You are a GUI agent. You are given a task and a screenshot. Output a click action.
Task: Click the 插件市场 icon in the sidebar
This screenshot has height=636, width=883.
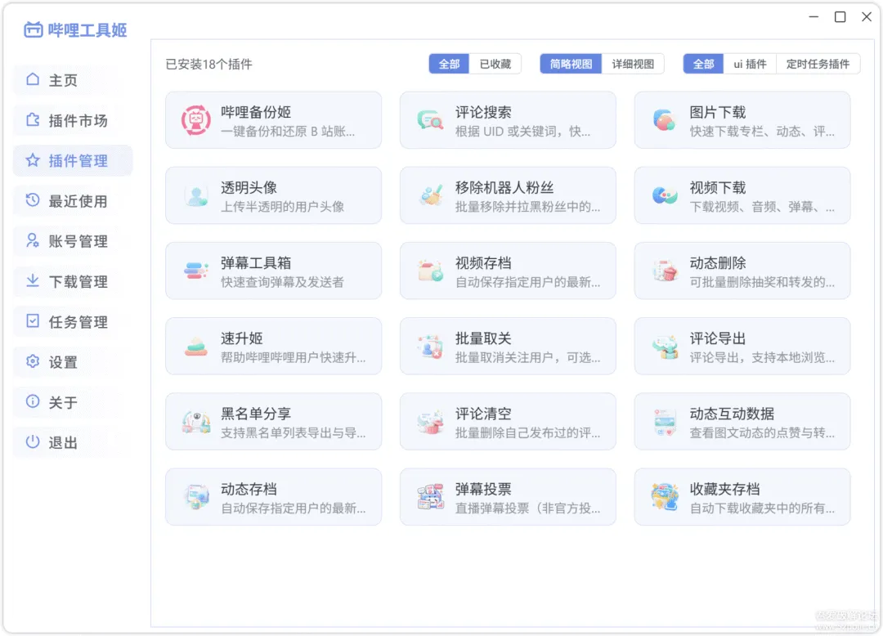(33, 120)
